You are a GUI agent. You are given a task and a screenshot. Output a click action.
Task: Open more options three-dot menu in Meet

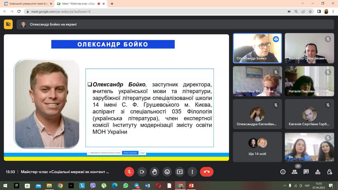coord(192,172)
